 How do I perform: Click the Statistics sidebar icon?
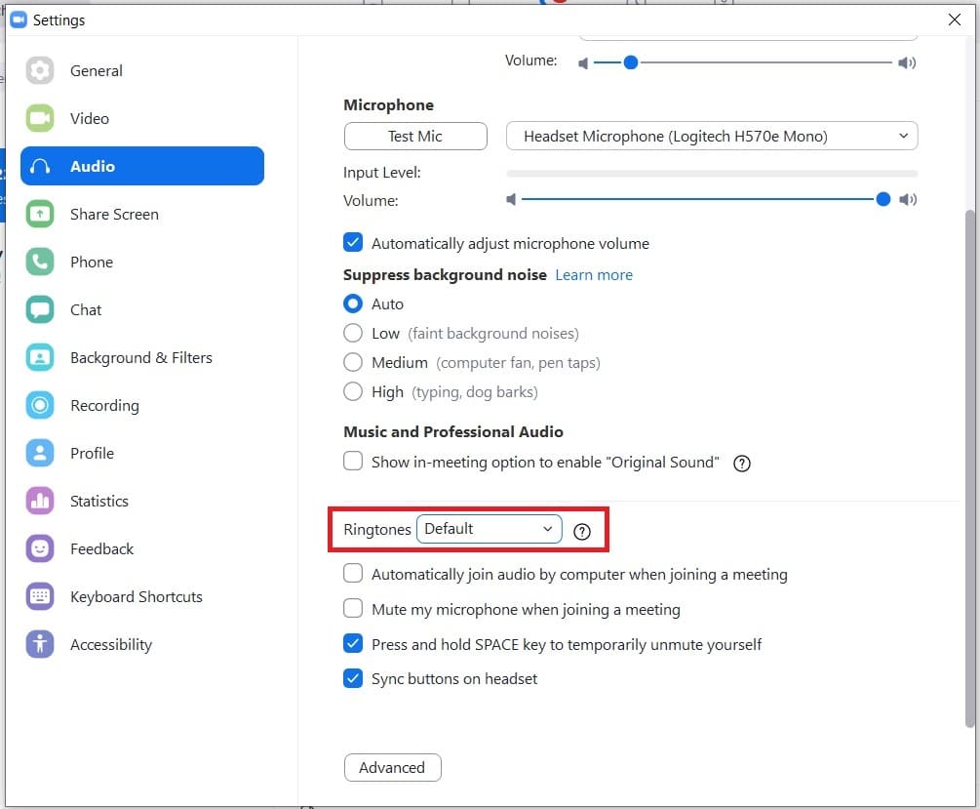coord(40,501)
